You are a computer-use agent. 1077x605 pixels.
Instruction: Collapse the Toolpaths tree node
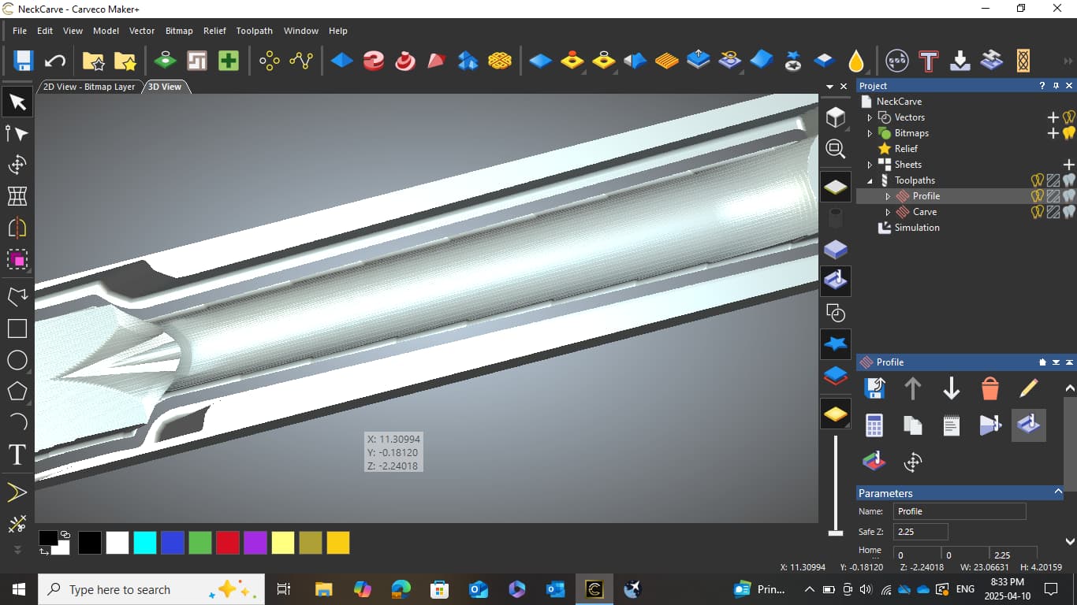coord(870,180)
